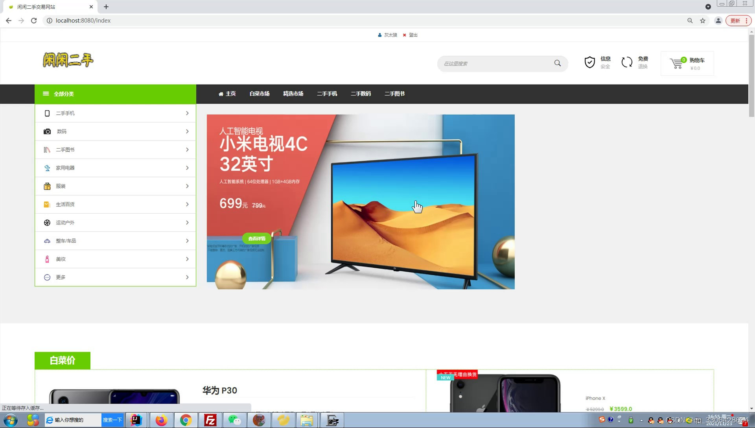Expand the 整车/车品 category chevron
Image resolution: width=755 pixels, height=428 pixels.
(x=187, y=241)
